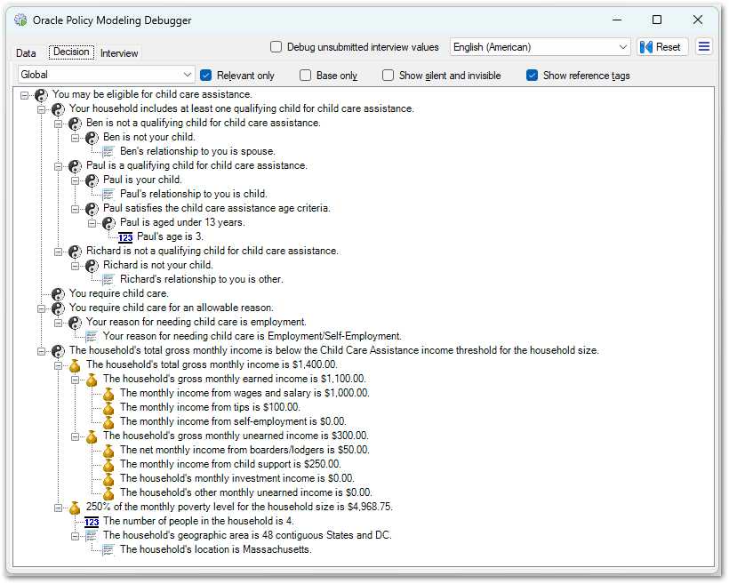This screenshot has height=584, width=729.
Task: Select 'total gross monthly income is below the Child Care Assistance income threshold' row
Action: coord(333,351)
